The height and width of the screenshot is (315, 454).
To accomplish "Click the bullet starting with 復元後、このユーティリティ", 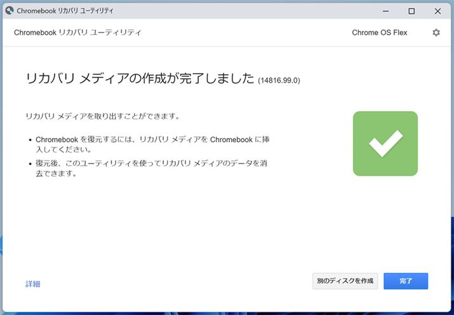I will point(151,168).
